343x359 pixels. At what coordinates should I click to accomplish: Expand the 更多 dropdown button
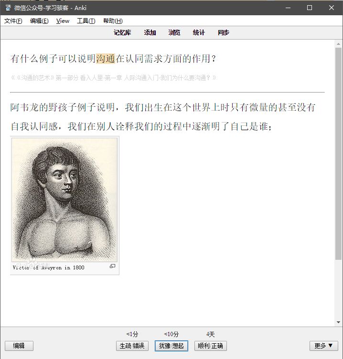[324, 346]
